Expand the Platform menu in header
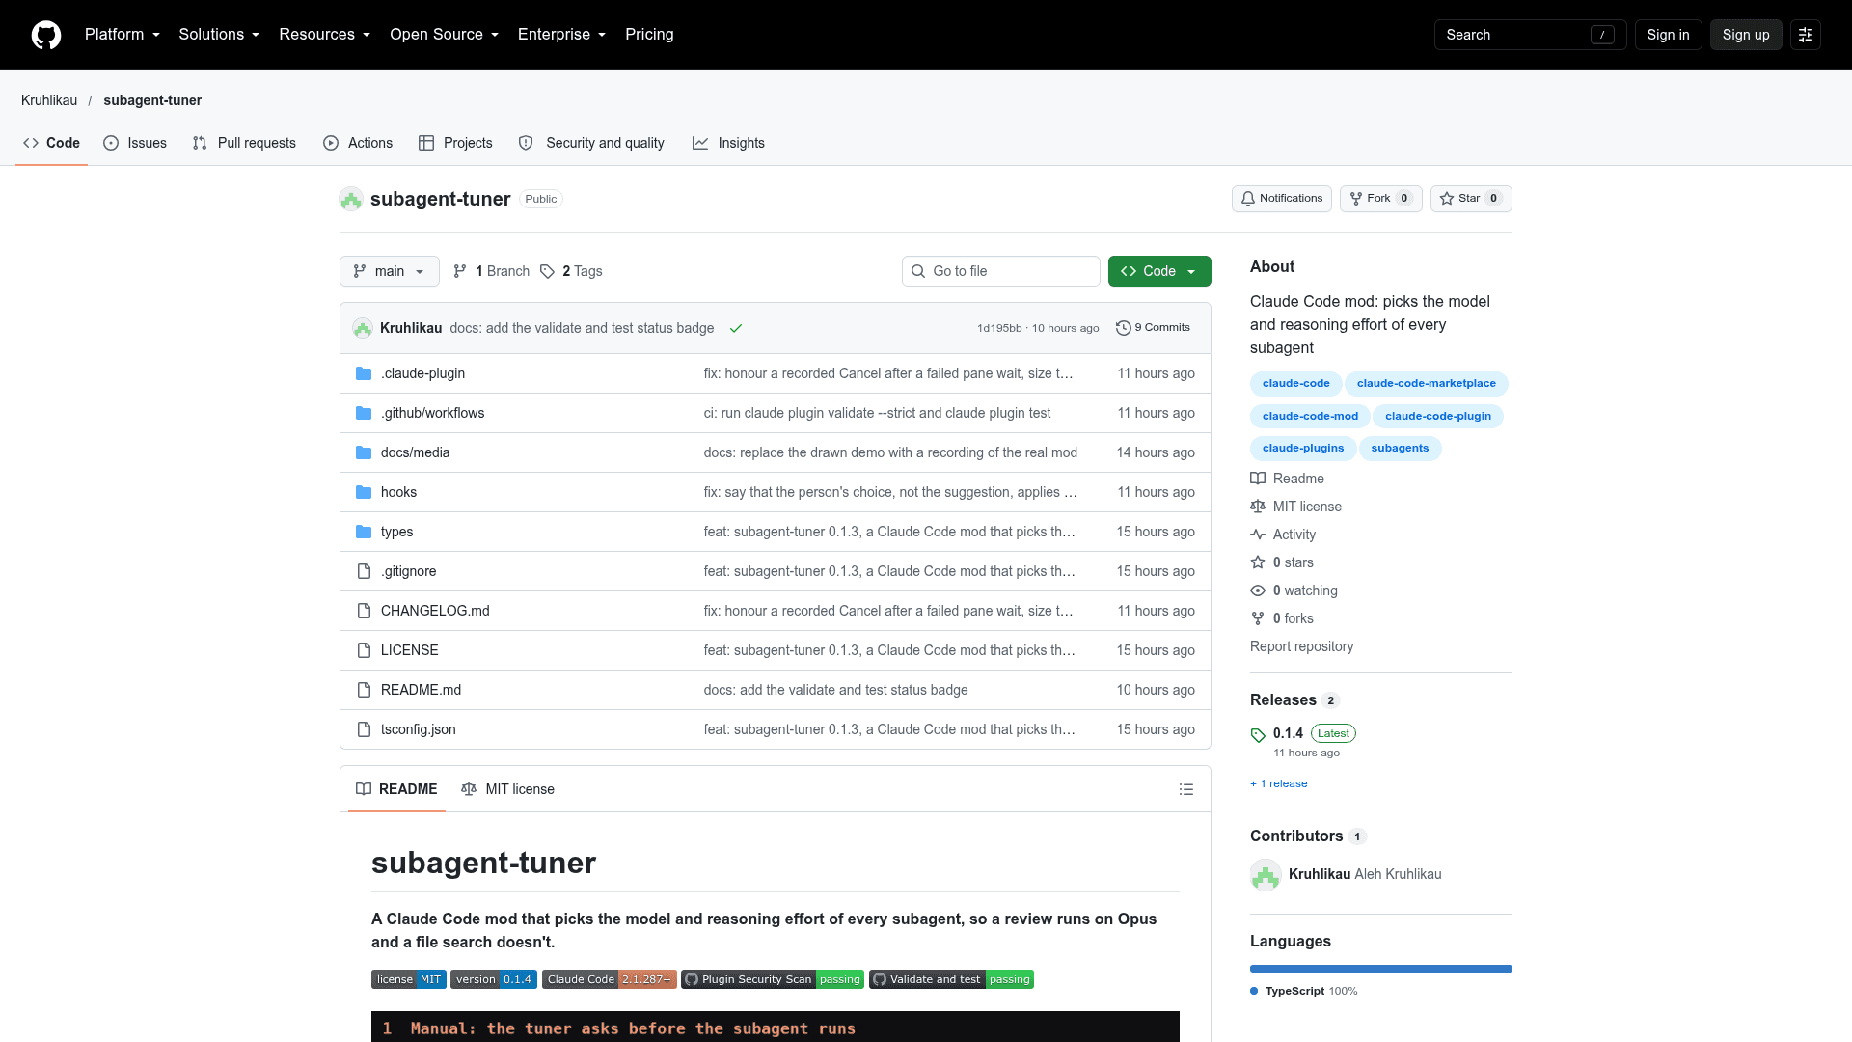 (x=123, y=35)
